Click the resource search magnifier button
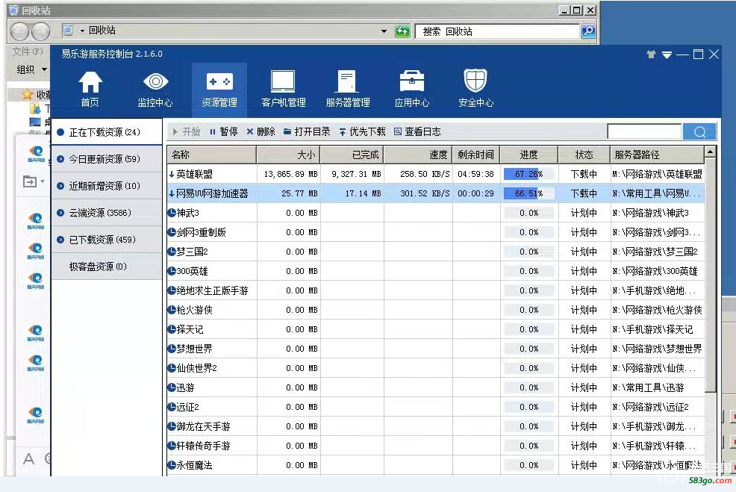Viewport: 736px width, 492px height. [x=699, y=132]
